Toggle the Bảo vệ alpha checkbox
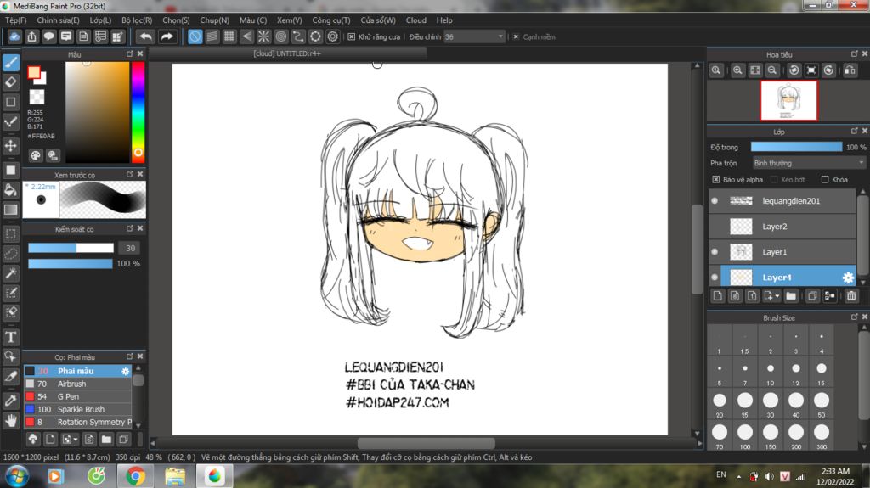Screen dimensions: 870x488 coord(715,180)
